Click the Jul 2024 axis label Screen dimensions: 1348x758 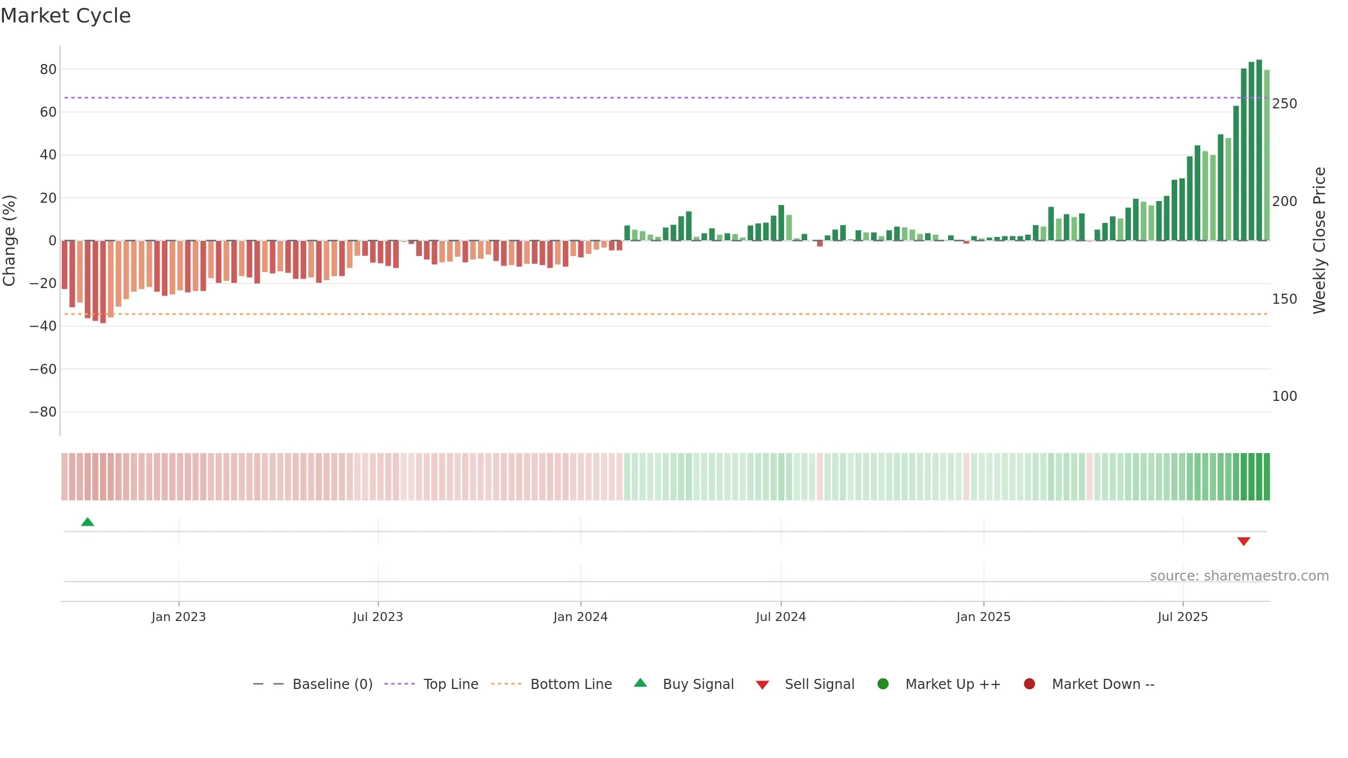click(781, 617)
